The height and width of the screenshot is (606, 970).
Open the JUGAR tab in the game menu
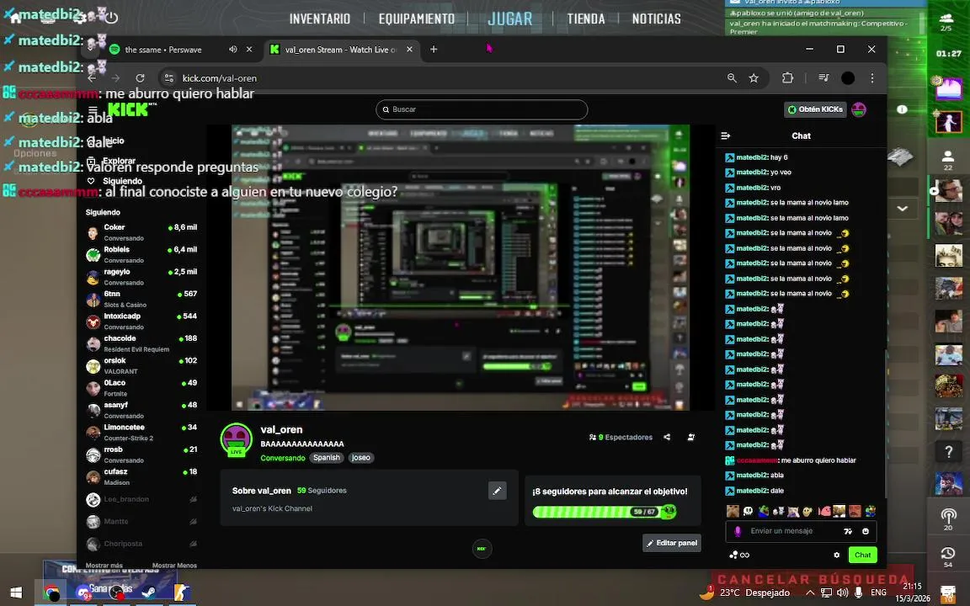[x=509, y=19]
